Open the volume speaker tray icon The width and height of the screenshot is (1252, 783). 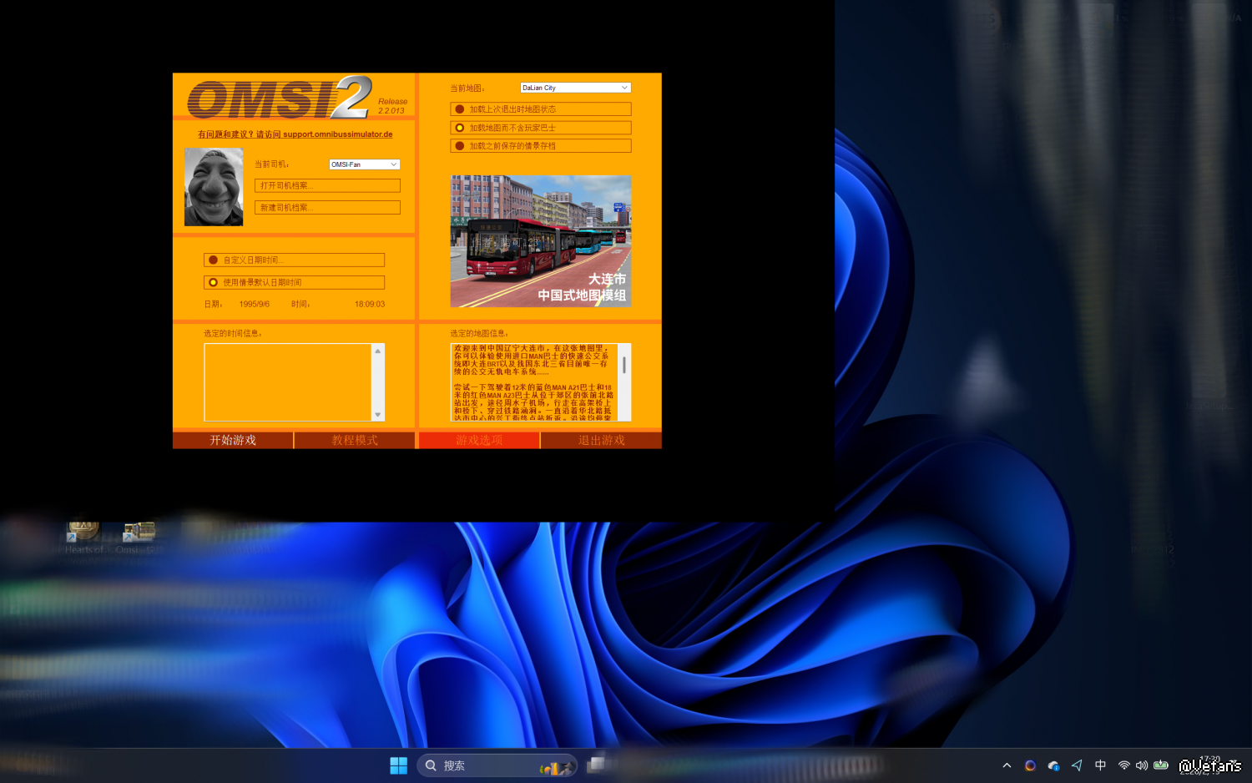[1142, 765]
